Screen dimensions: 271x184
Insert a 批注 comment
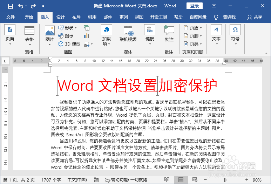click(x=169, y=34)
